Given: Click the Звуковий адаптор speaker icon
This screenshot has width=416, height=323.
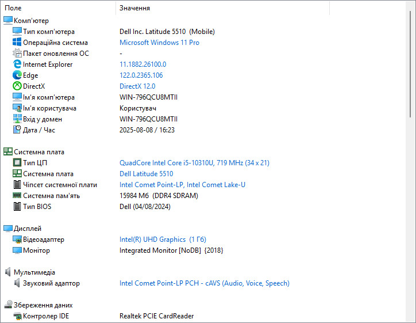Looking at the screenshot, I should click(17, 283).
